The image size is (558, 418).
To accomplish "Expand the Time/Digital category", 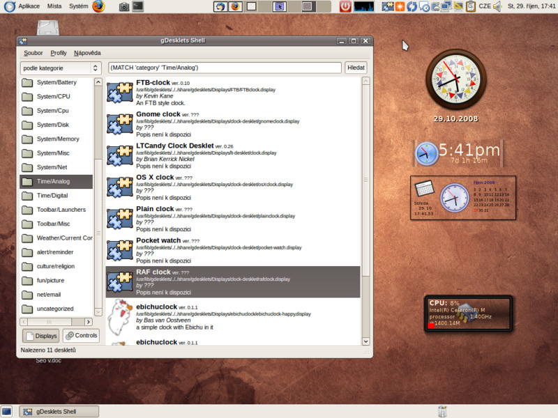I will pyautogui.click(x=56, y=196).
